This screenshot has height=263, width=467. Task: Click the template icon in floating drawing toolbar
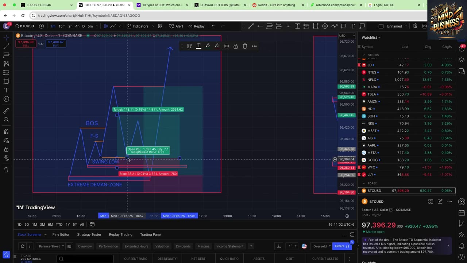(189, 46)
